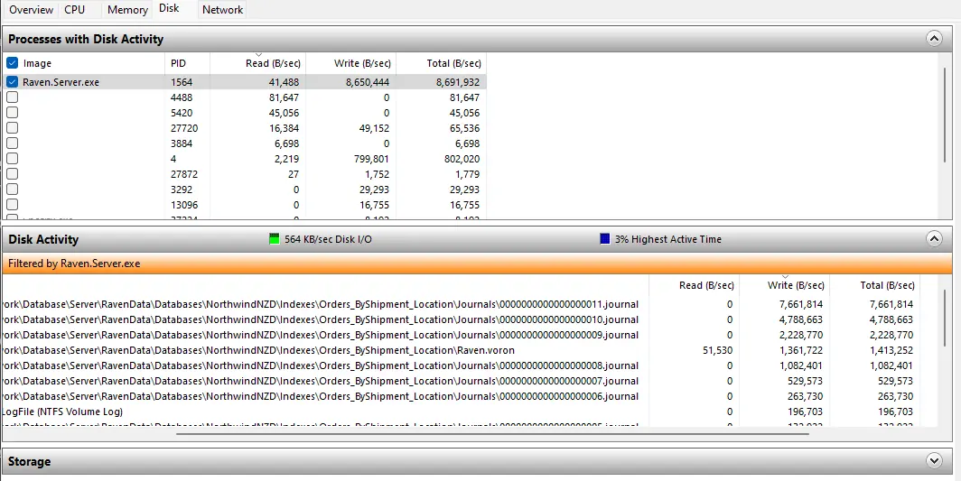Select the Raven.voron file row
This screenshot has height=481, width=961.
click(x=461, y=350)
